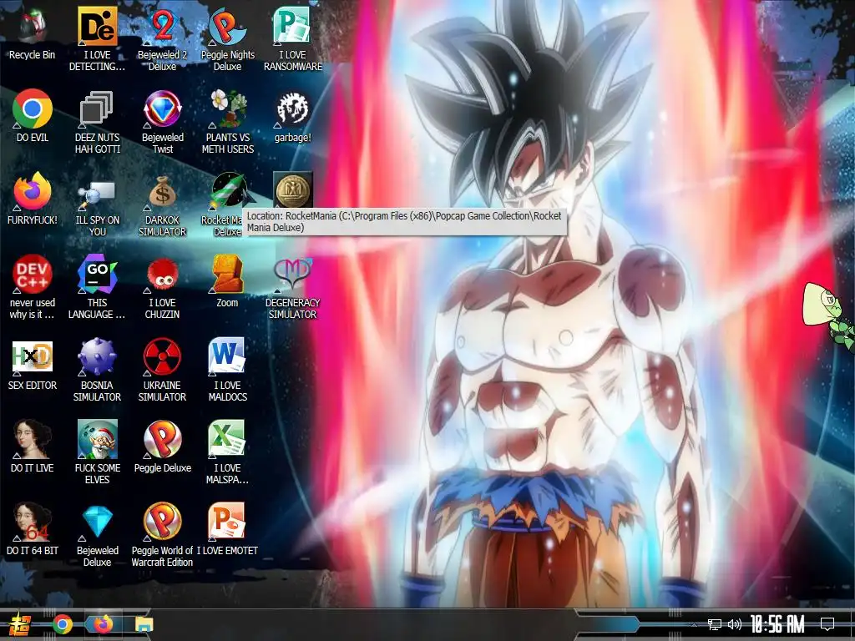This screenshot has height=641, width=855.
Task: Open the volume control tray icon
Action: 735,624
